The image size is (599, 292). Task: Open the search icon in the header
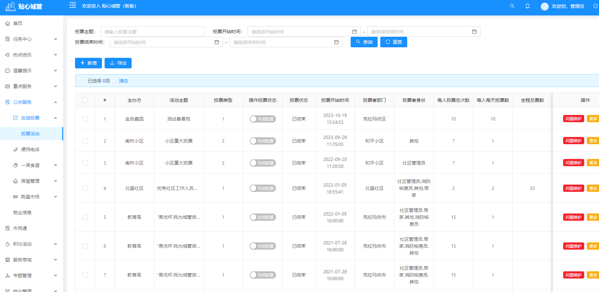512,6
